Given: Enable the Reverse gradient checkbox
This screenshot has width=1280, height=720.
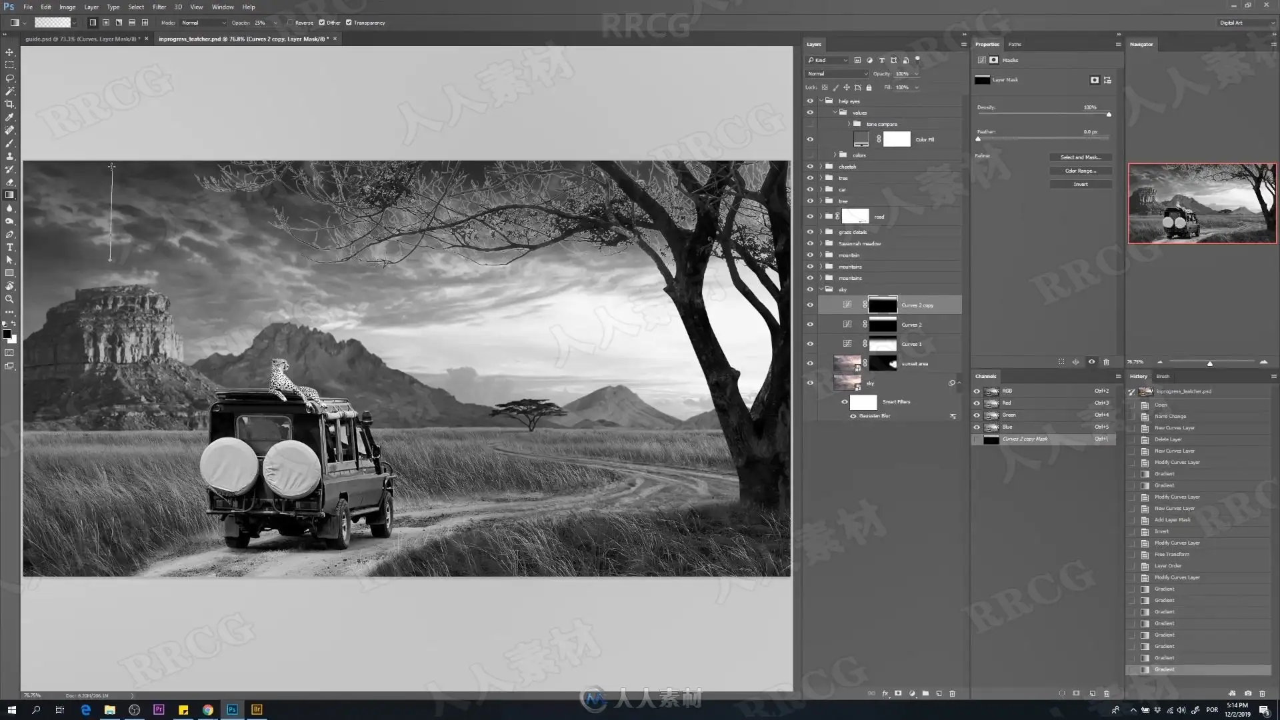Looking at the screenshot, I should click(291, 23).
